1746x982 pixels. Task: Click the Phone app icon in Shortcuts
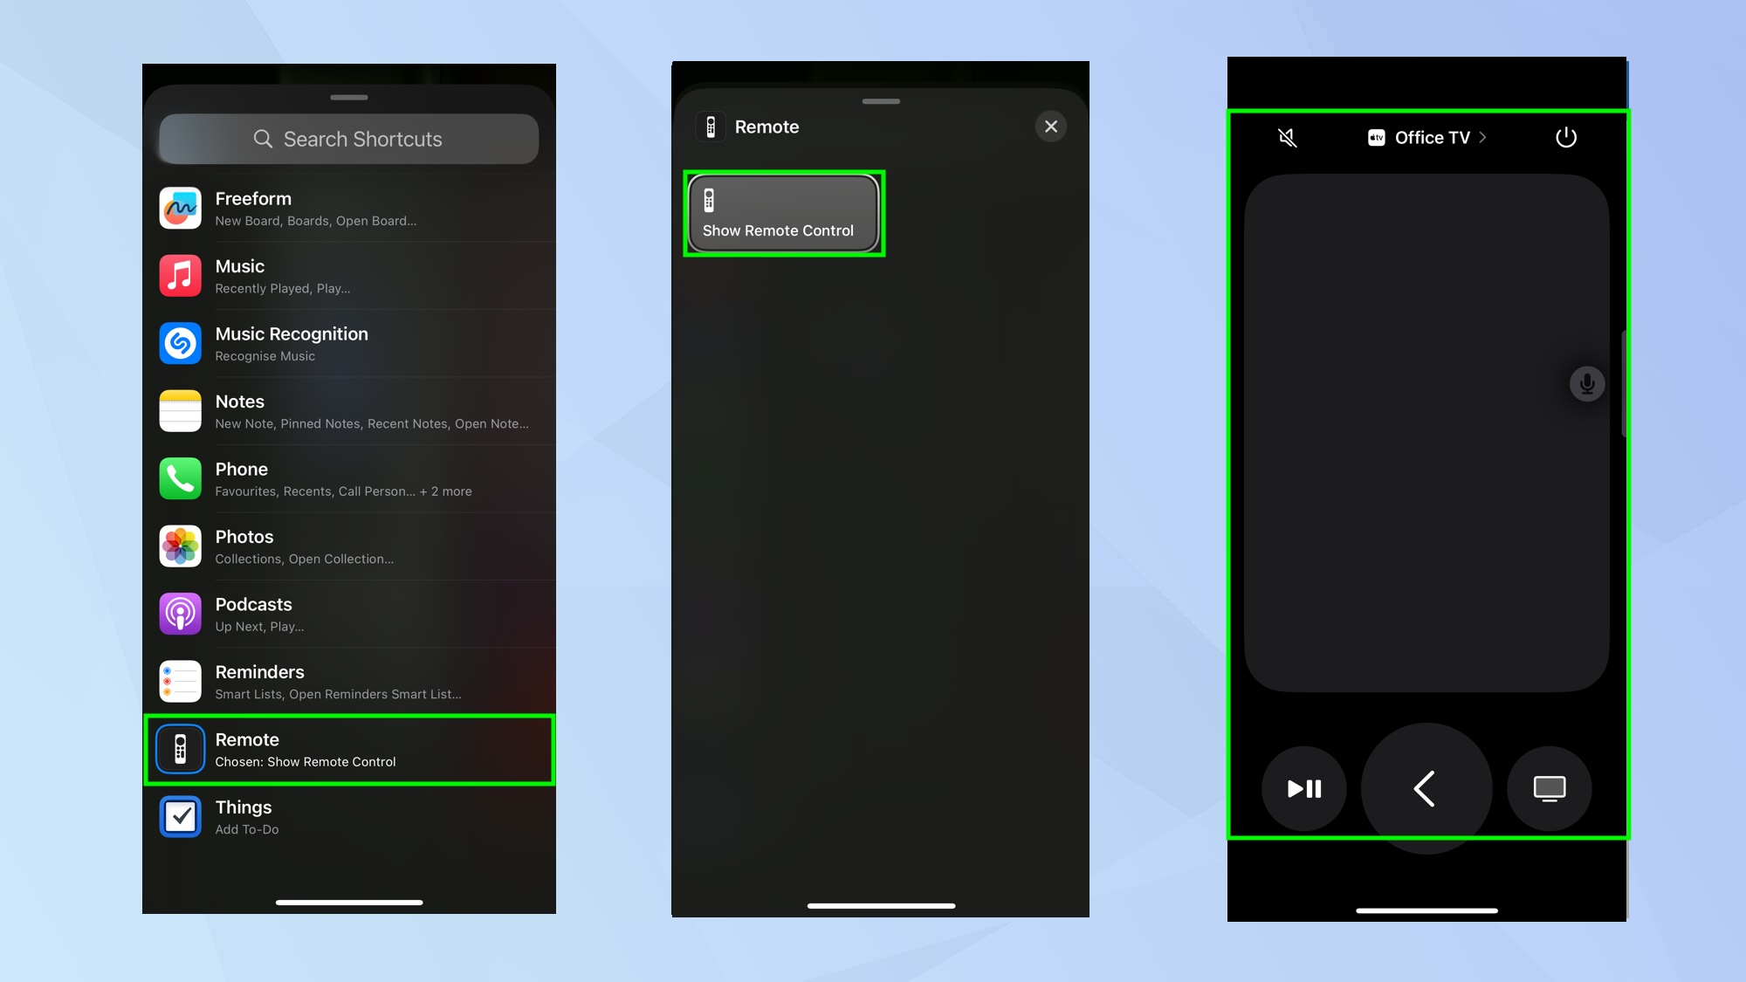point(180,477)
